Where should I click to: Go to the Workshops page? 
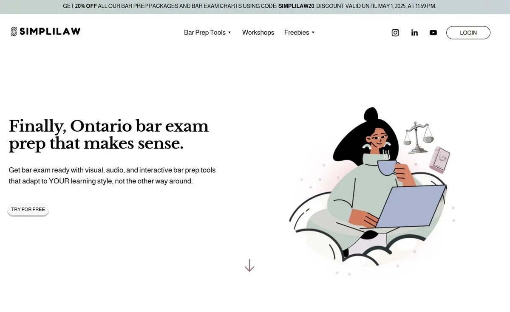coord(258,33)
